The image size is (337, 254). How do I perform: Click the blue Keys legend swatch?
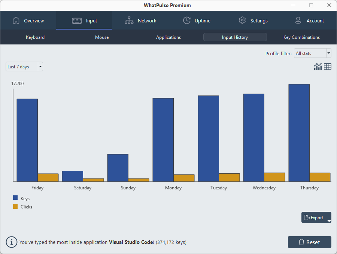(15, 198)
